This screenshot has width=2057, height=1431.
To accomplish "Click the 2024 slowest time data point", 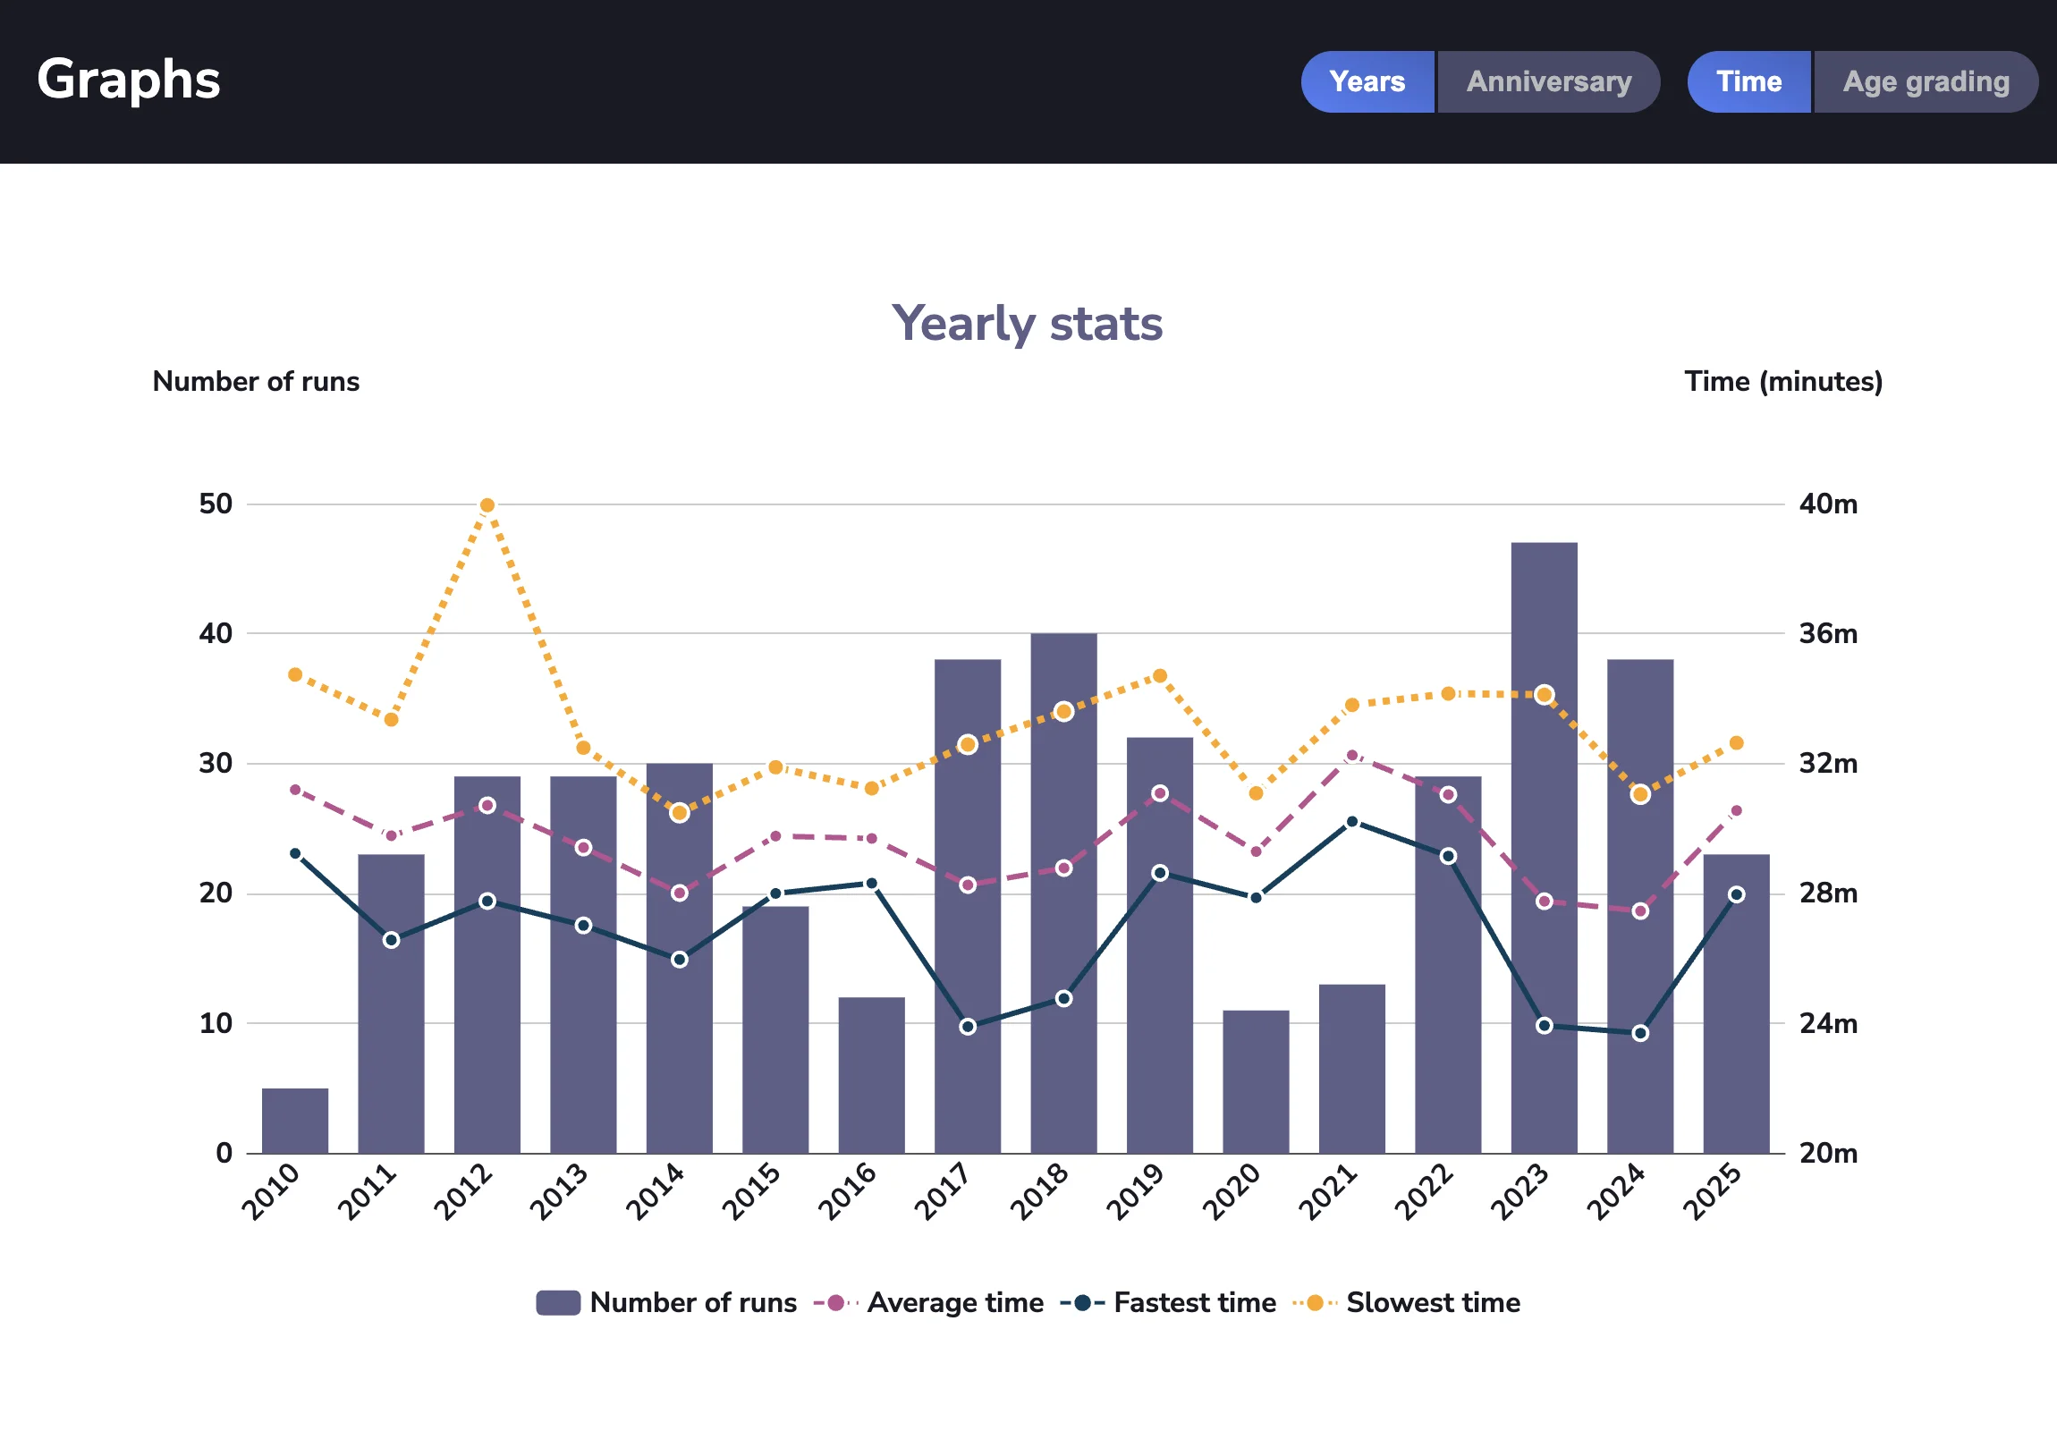I will tap(1638, 795).
